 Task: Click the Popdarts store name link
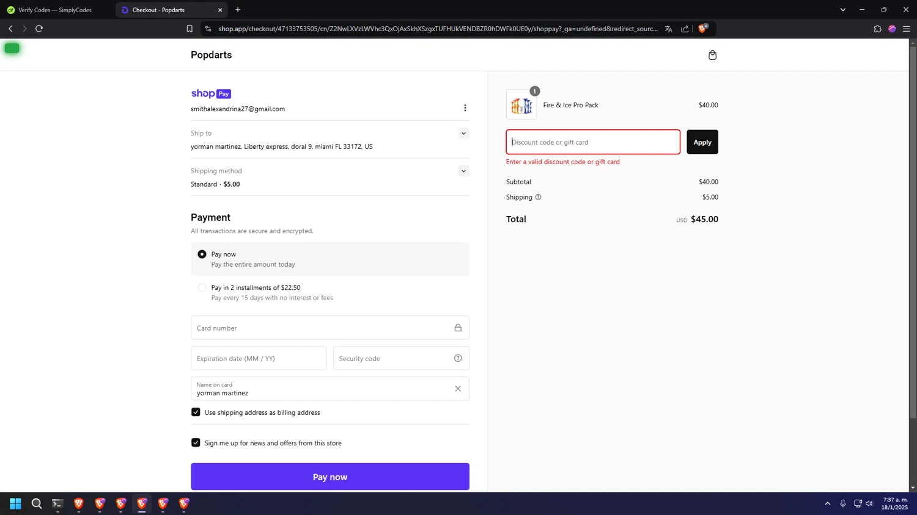click(211, 55)
